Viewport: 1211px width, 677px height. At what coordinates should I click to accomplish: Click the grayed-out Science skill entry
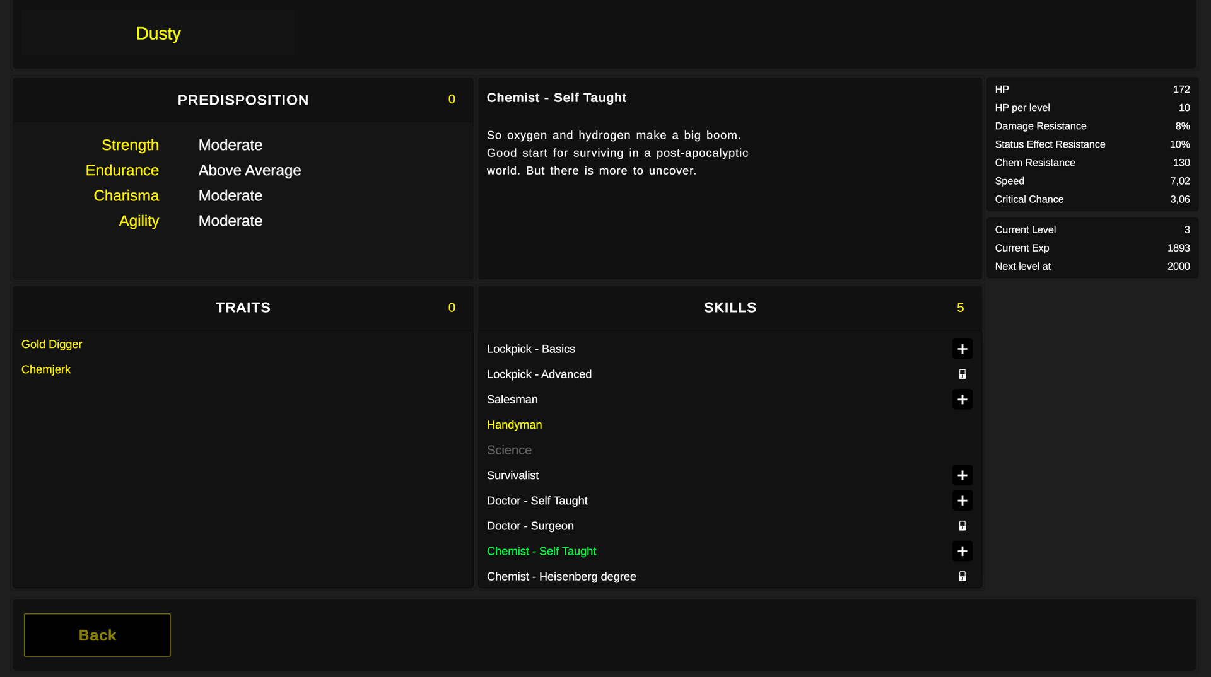tap(509, 449)
